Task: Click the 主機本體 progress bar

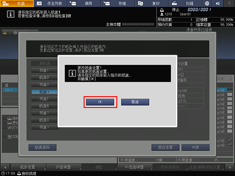Action: pos(138,24)
